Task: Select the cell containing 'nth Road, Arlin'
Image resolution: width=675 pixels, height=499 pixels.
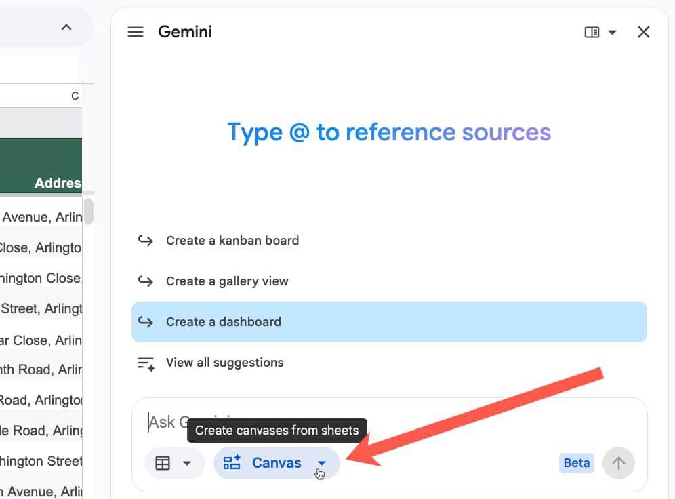Action: [x=41, y=370]
